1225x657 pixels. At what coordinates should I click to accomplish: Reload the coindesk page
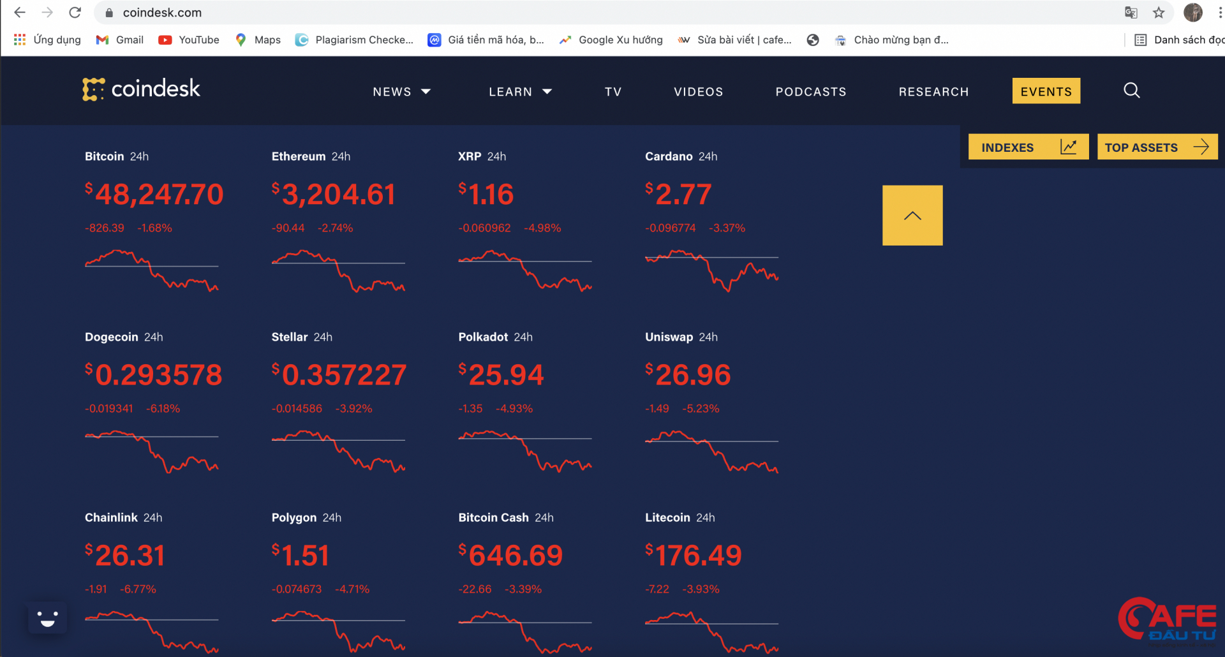(75, 12)
